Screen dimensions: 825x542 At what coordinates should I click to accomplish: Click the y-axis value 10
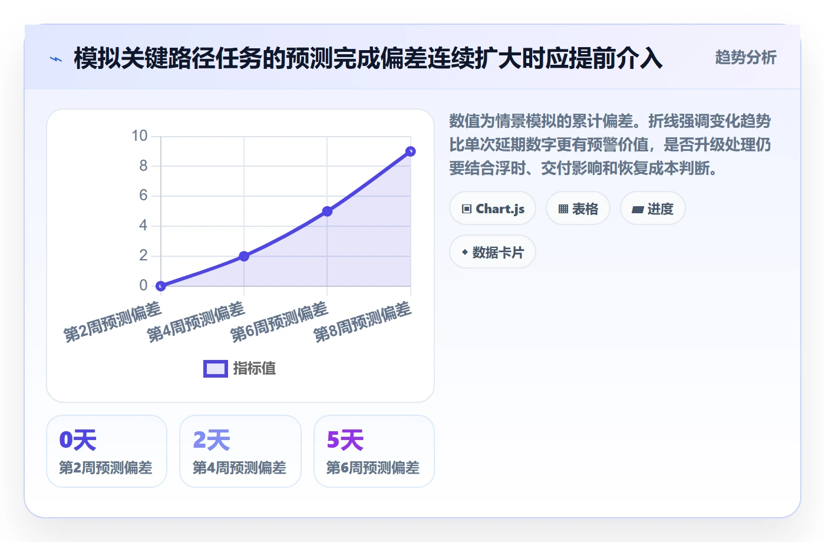[x=140, y=136]
